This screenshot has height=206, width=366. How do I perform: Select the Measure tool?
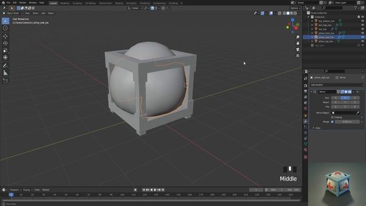click(x=5, y=73)
